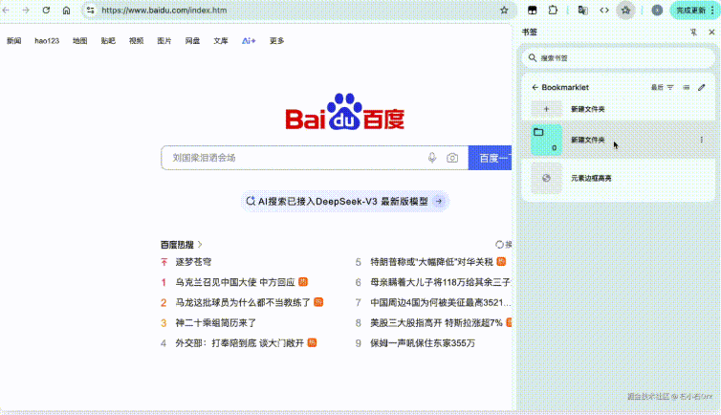
Task: Click the Baidu logo
Action: tap(345, 112)
